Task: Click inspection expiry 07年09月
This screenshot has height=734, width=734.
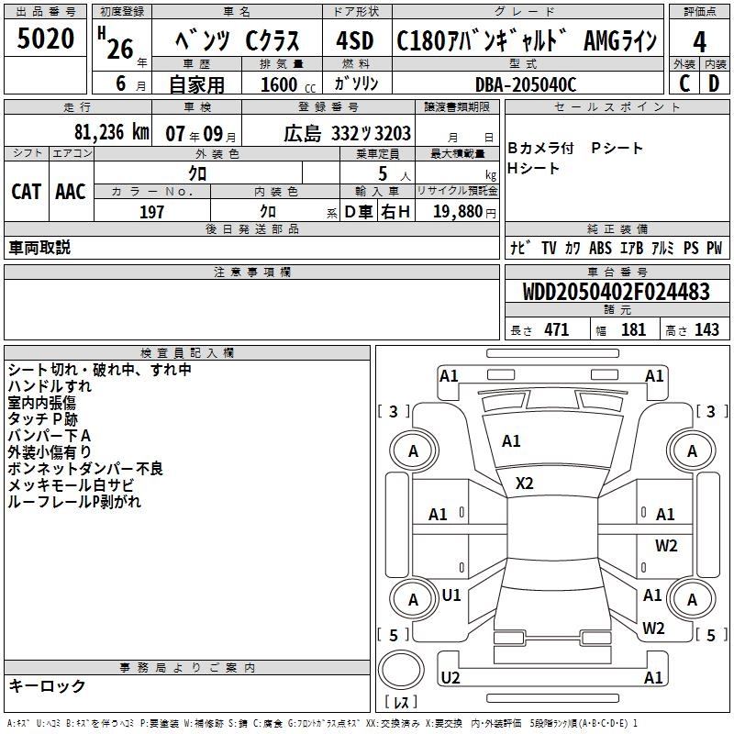Action: [201, 134]
